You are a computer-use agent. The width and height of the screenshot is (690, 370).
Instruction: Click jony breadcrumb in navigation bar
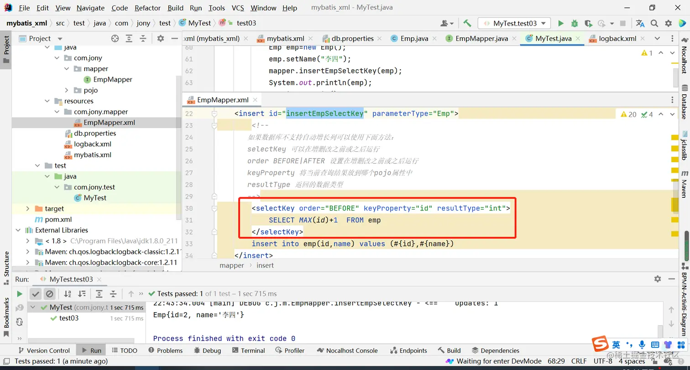click(143, 23)
